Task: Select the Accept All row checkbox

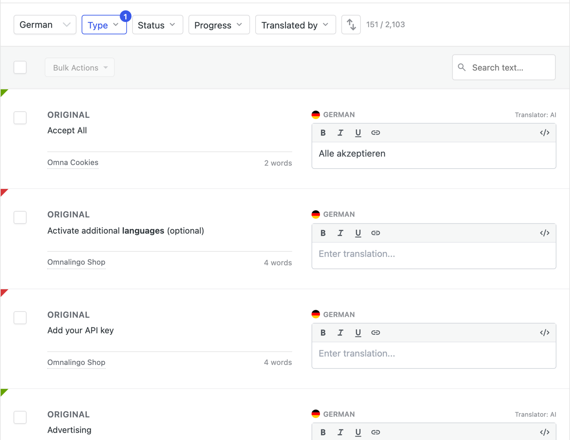Action: [x=20, y=118]
